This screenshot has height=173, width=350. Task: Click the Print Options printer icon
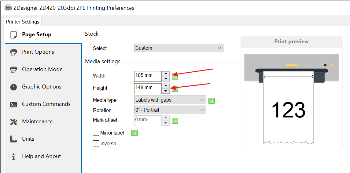[13, 52]
